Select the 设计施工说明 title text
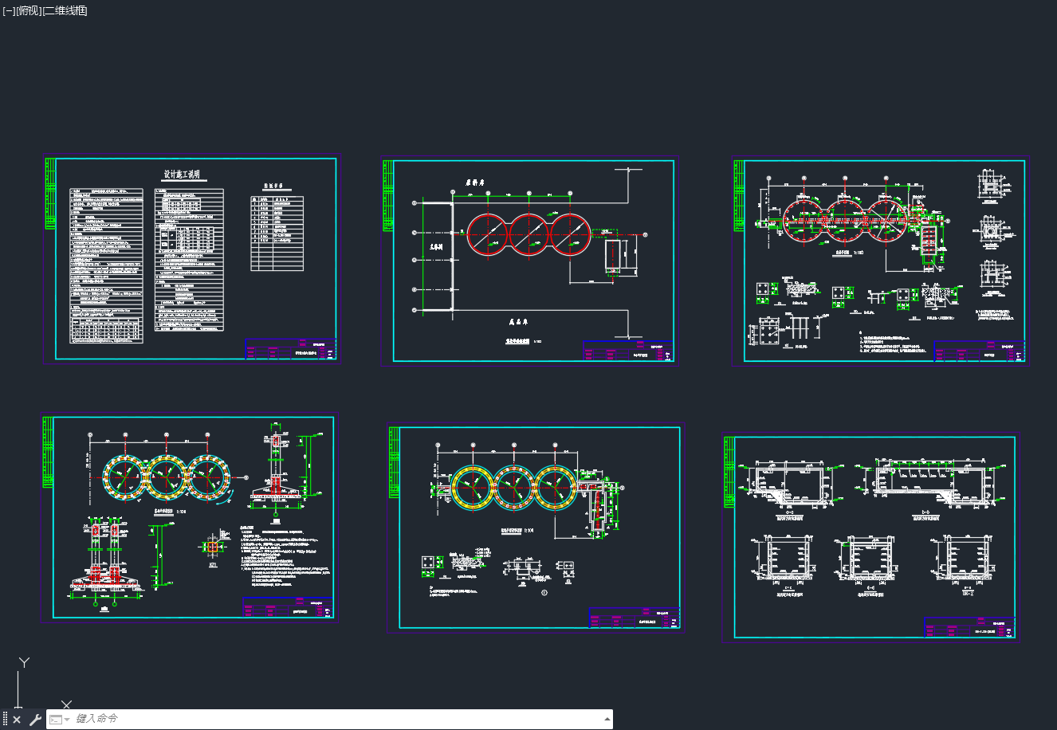The width and height of the screenshot is (1057, 730). 183,174
